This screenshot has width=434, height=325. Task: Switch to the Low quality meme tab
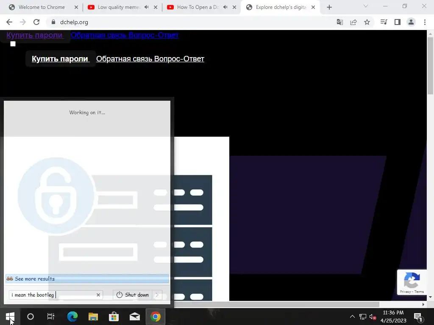[119, 7]
